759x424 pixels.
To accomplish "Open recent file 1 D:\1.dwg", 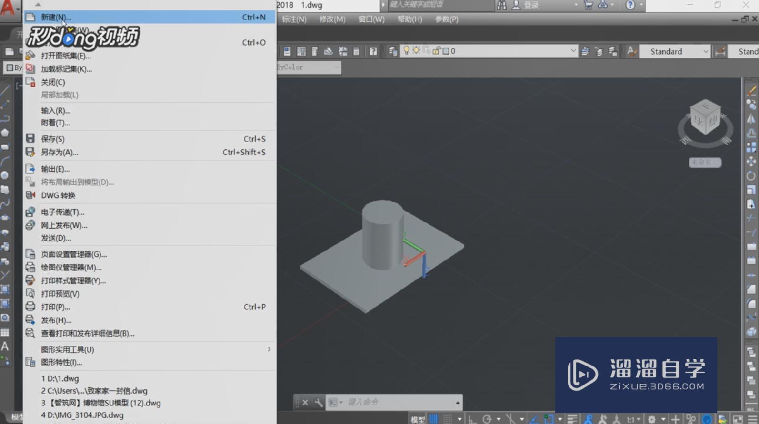I will tap(60, 378).
